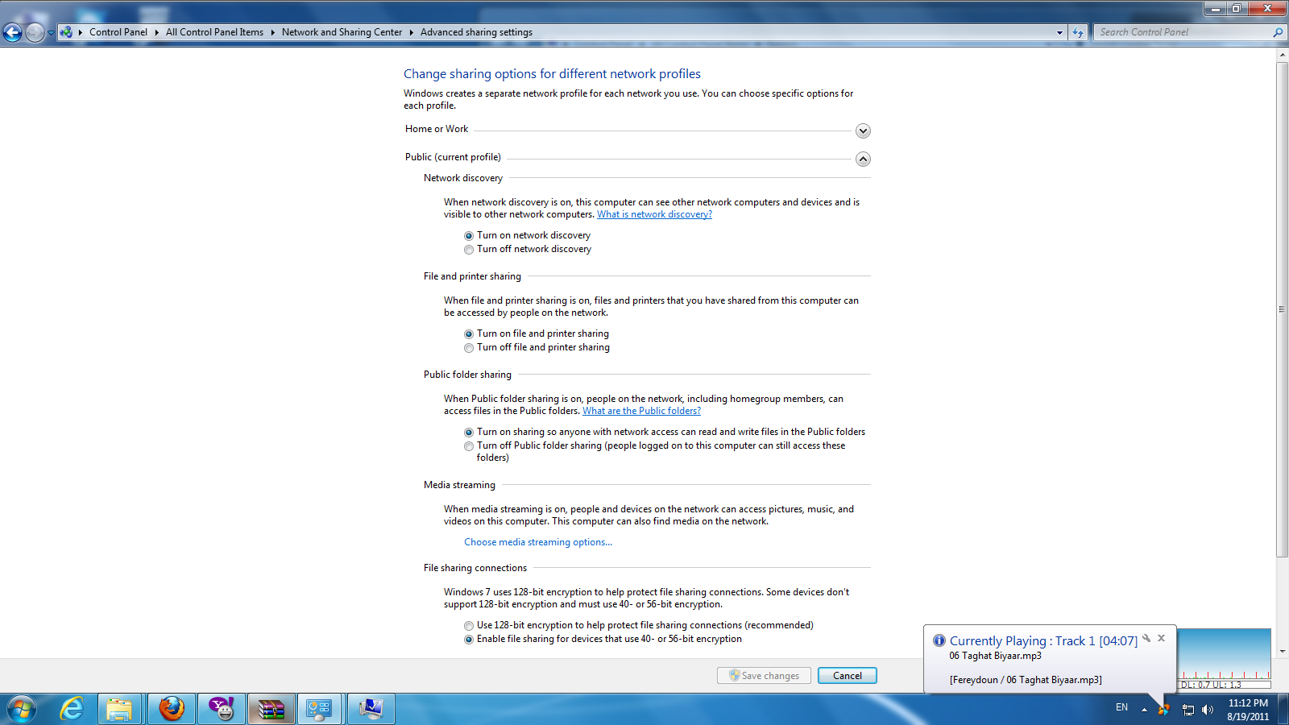Select Use 128-bit encryption option
This screenshot has height=725, width=1289.
[x=469, y=626]
